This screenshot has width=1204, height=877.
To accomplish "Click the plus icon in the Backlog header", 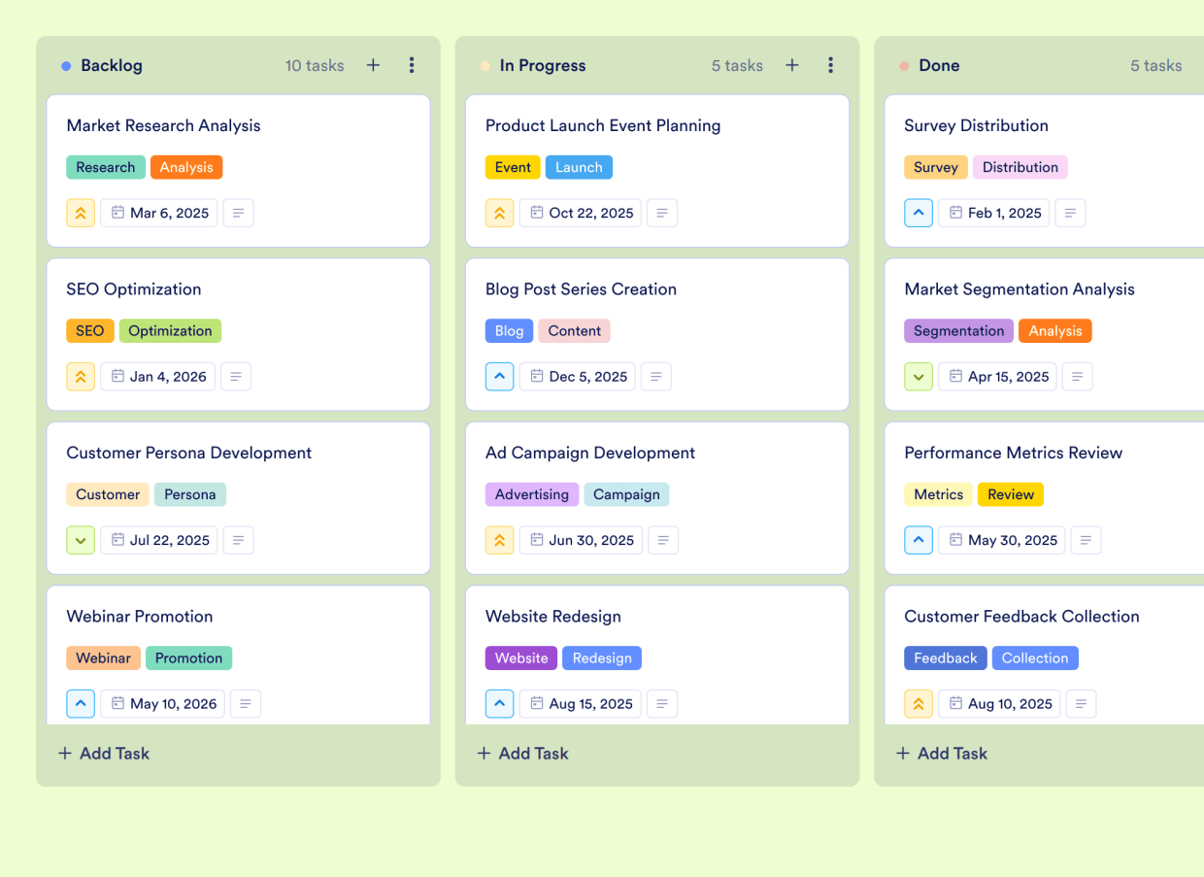I will click(373, 65).
